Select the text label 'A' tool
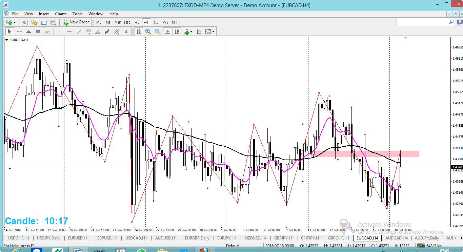The image size is (463, 252). pyautogui.click(x=126, y=31)
